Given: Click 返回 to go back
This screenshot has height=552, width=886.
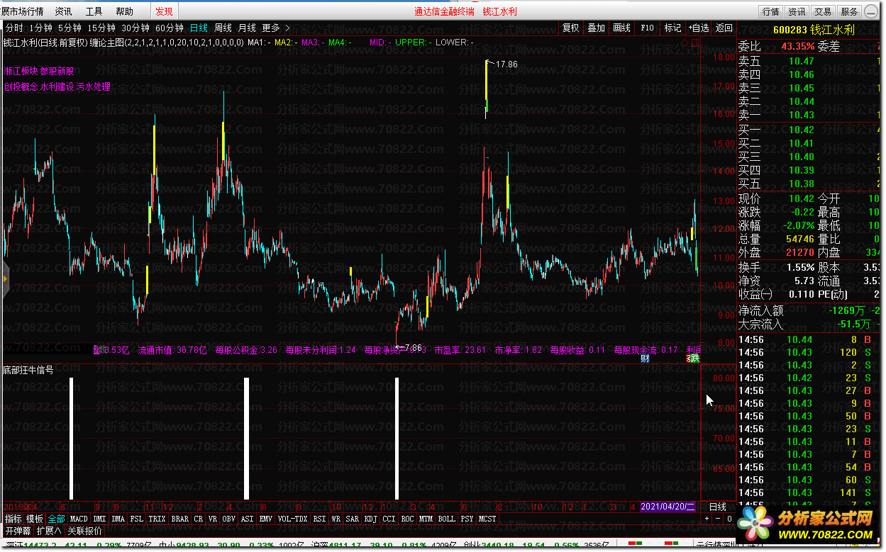Looking at the screenshot, I should click(724, 28).
